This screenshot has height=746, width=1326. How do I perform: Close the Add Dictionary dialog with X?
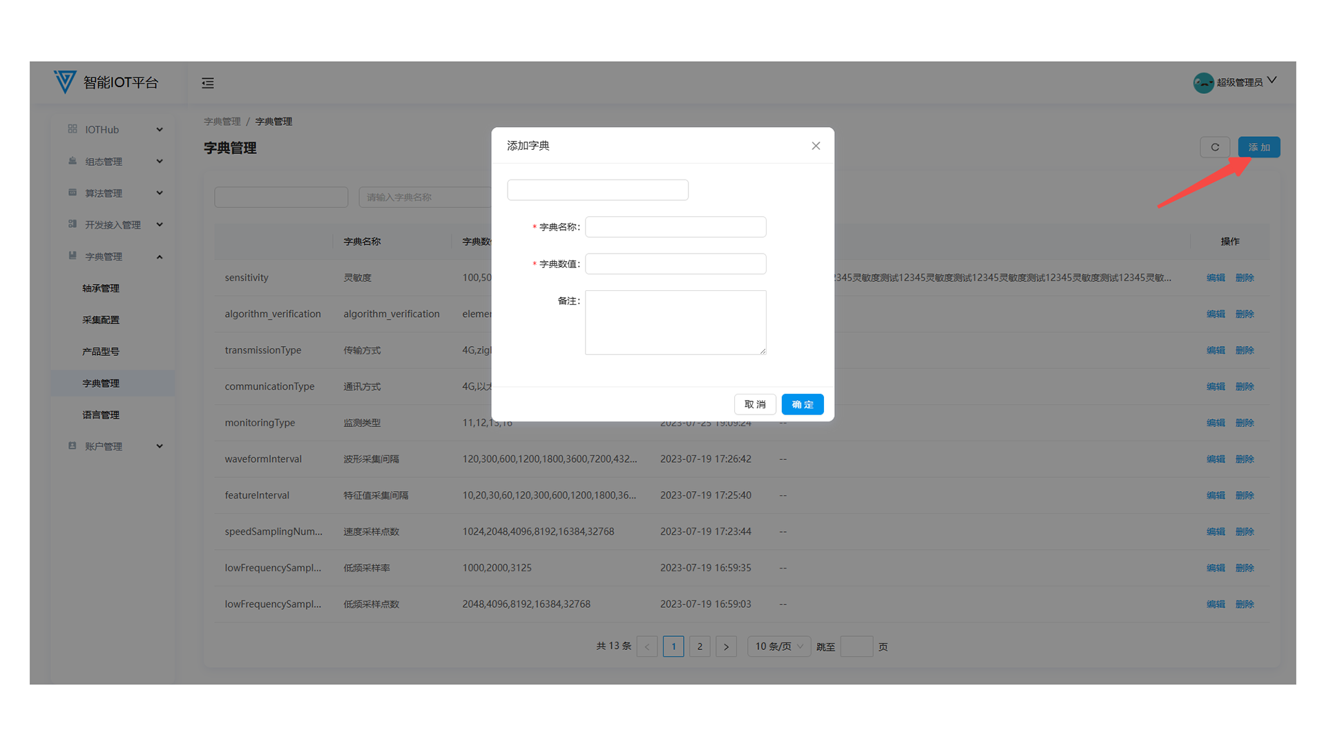pos(816,146)
